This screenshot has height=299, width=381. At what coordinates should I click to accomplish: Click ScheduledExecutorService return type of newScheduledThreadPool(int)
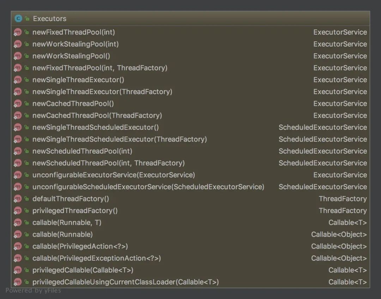[323, 151]
